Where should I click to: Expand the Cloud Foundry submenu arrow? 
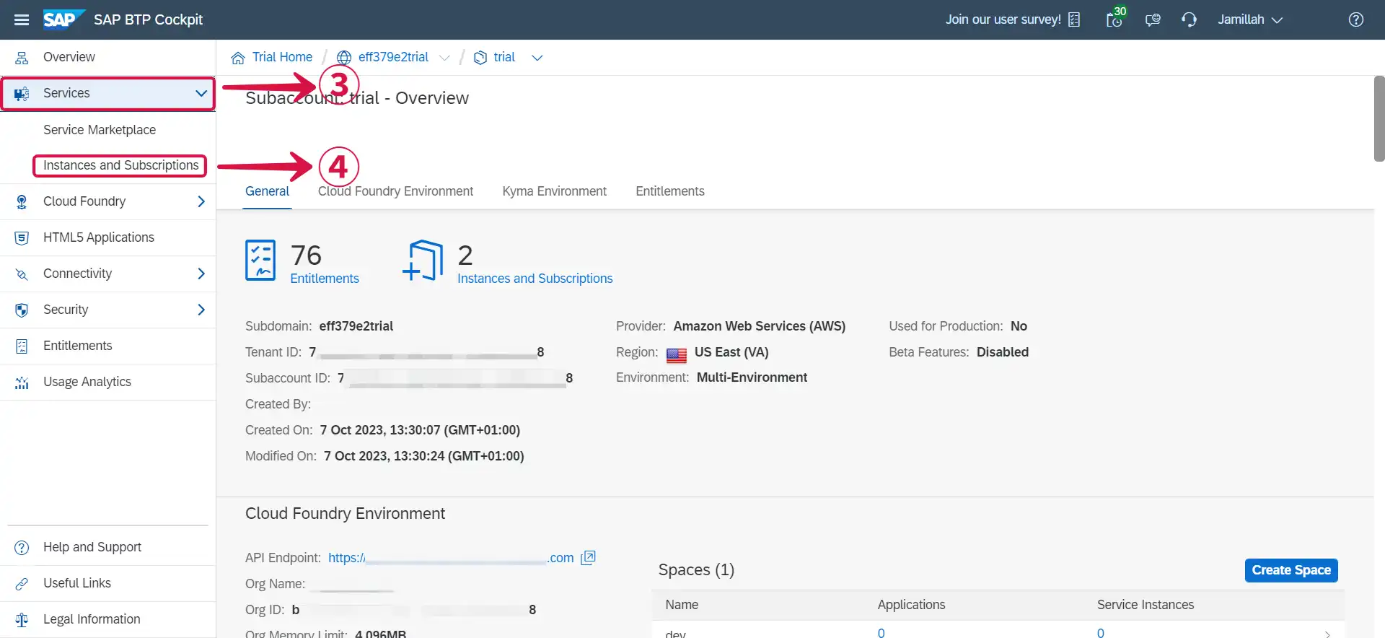201,201
